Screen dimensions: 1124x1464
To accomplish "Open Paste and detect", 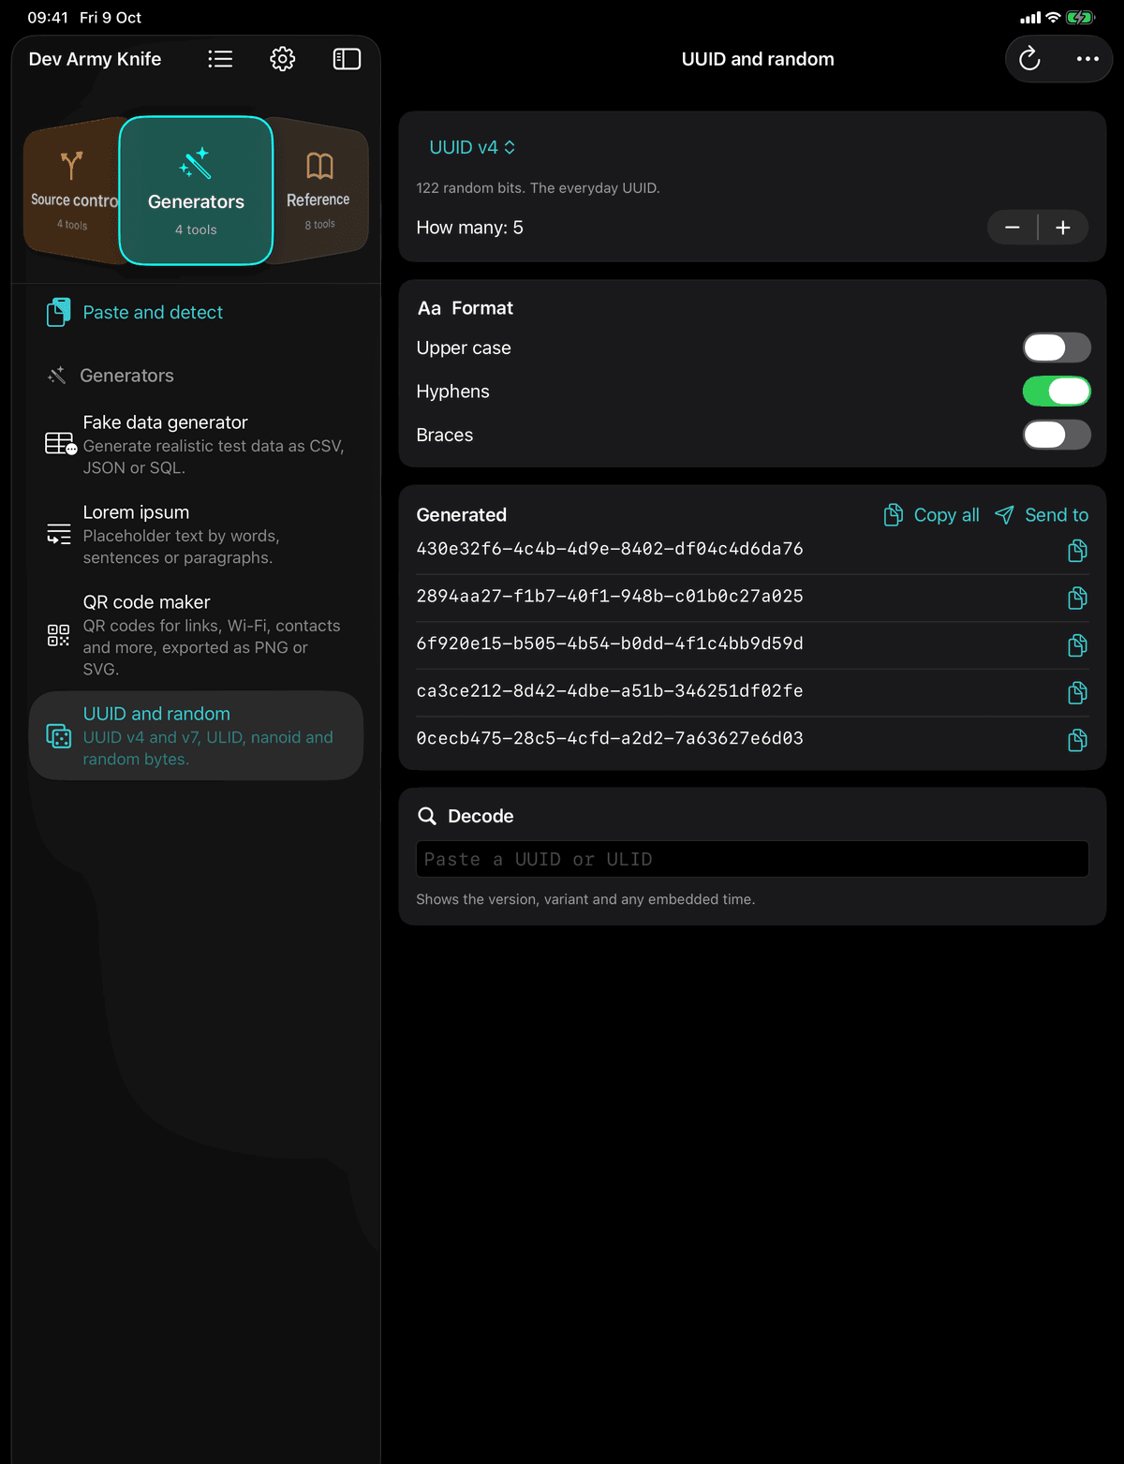I will point(196,312).
